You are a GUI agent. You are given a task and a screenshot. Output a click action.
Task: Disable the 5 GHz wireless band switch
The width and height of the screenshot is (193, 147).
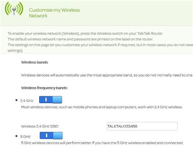tap(51, 136)
